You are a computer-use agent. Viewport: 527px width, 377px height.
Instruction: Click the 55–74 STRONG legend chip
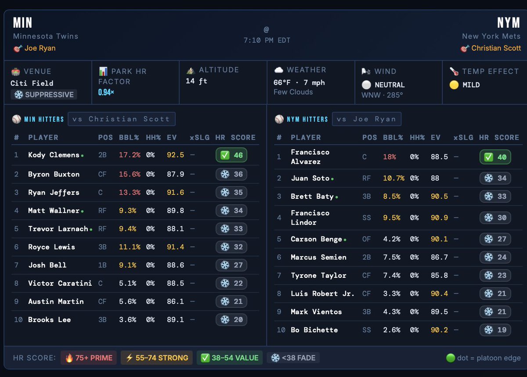click(x=156, y=358)
